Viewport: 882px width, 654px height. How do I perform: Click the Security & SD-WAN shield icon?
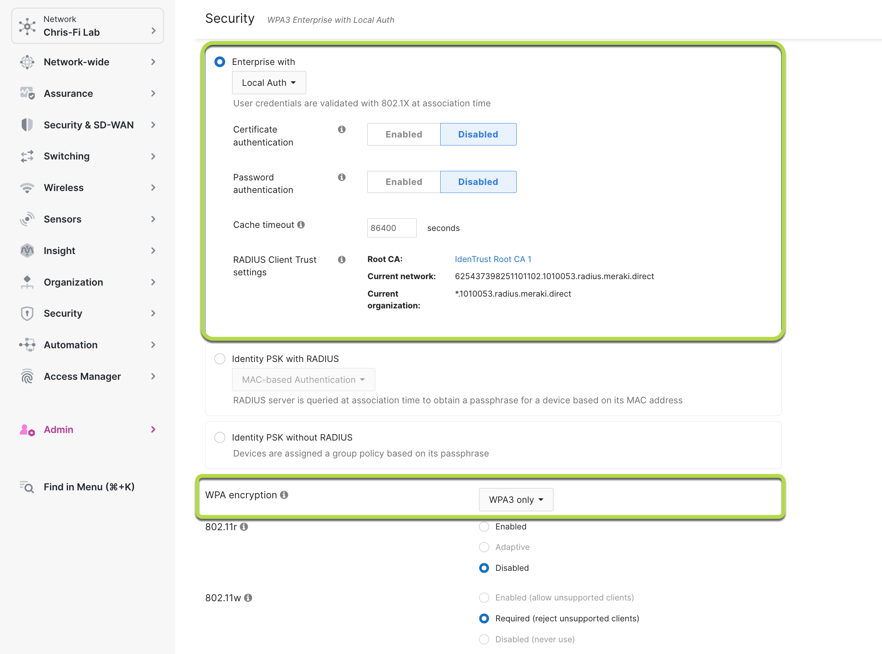pyautogui.click(x=27, y=125)
